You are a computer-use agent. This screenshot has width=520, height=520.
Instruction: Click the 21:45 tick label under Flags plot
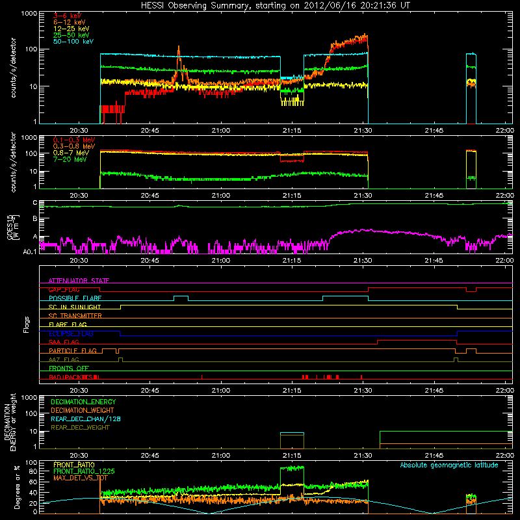(434, 391)
